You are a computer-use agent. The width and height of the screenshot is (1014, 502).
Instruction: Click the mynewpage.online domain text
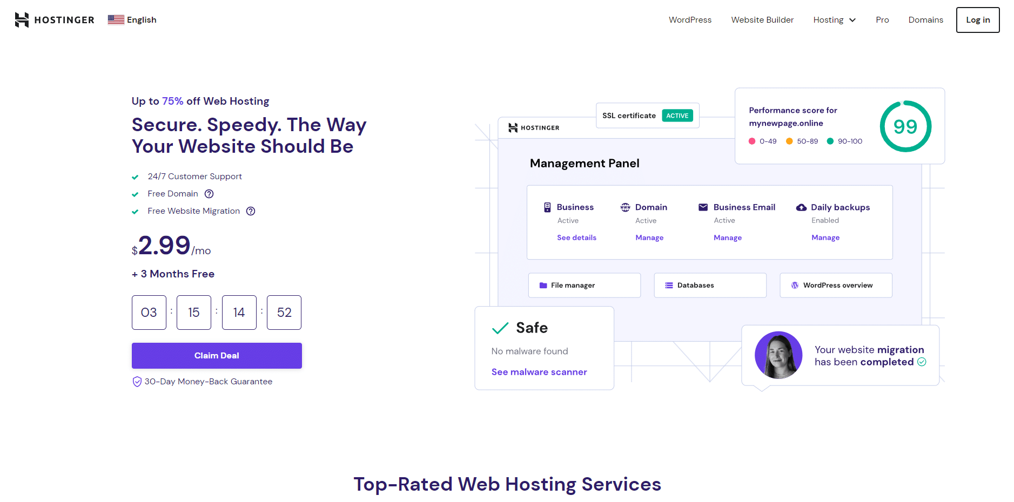(x=786, y=123)
